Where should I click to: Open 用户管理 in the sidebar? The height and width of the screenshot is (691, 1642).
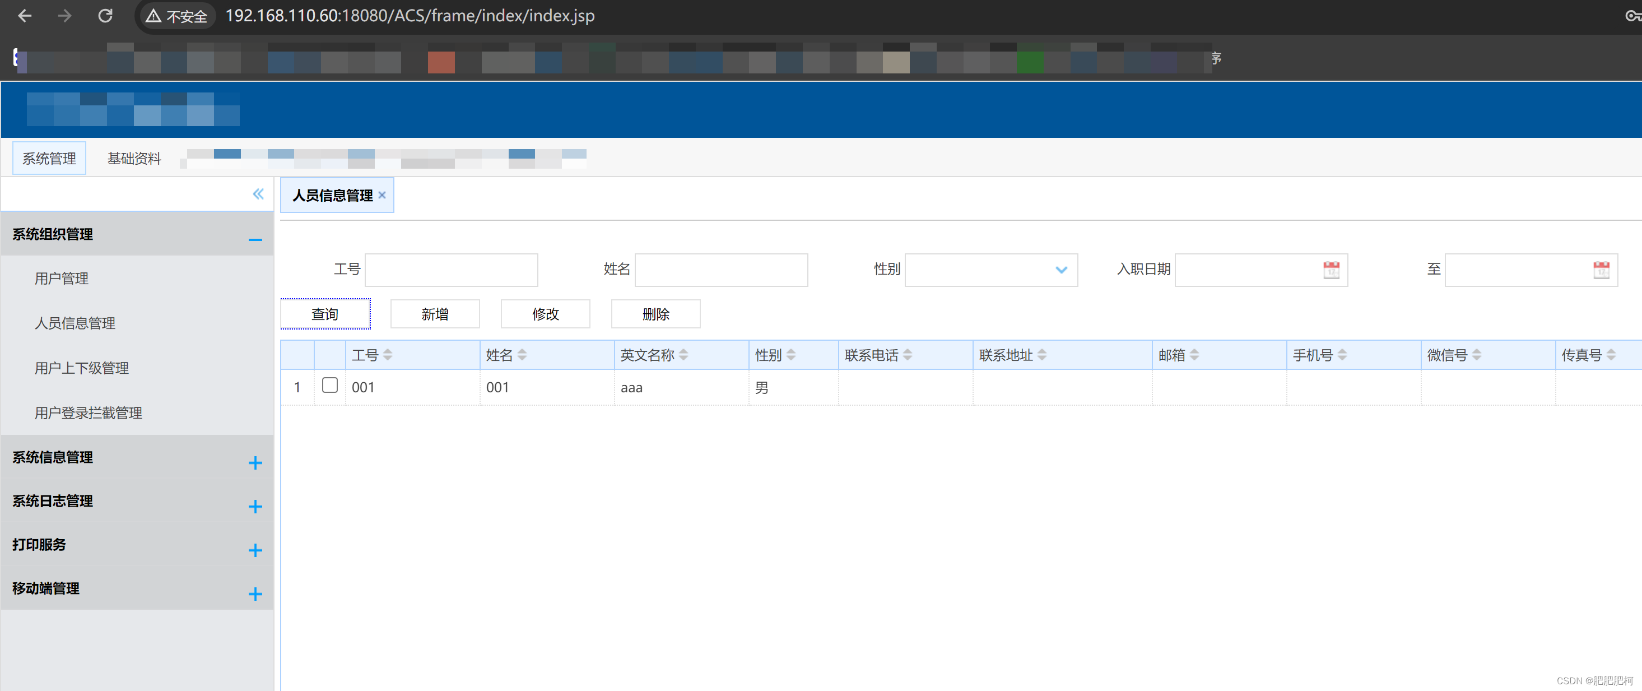click(61, 279)
